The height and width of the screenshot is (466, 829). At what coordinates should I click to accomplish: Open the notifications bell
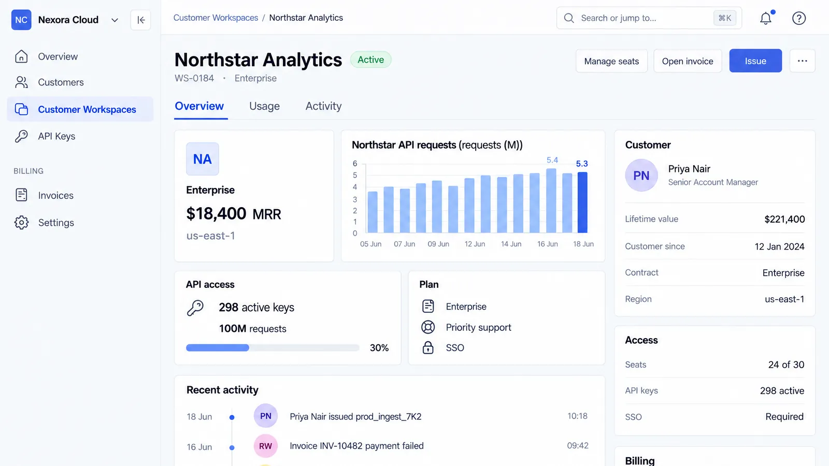(766, 18)
